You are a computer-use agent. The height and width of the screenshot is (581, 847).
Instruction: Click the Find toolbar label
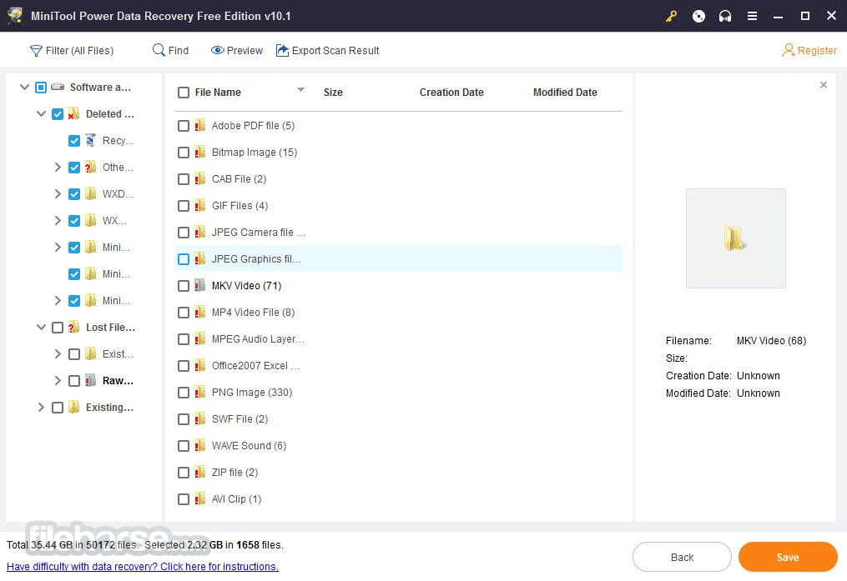pyautogui.click(x=179, y=51)
